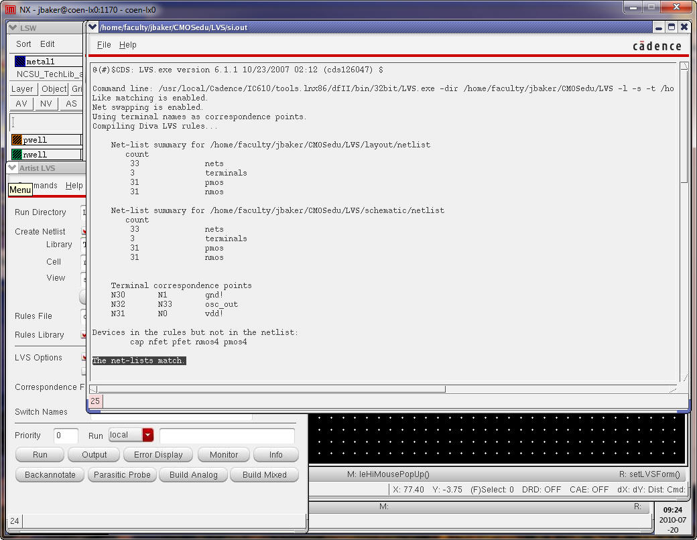
Task: Toggle the Create Netlist checkbox
Action: click(84, 232)
